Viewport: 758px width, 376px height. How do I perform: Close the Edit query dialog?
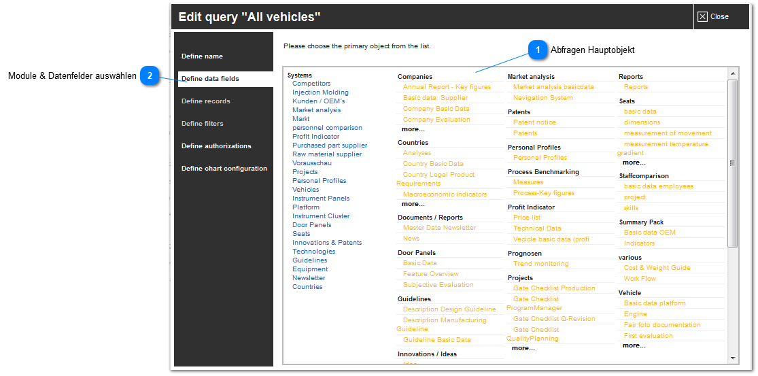(713, 16)
